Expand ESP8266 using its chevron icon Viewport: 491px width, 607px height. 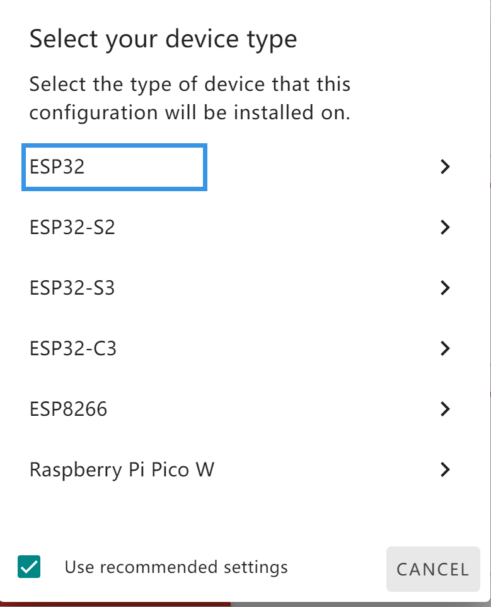click(446, 409)
